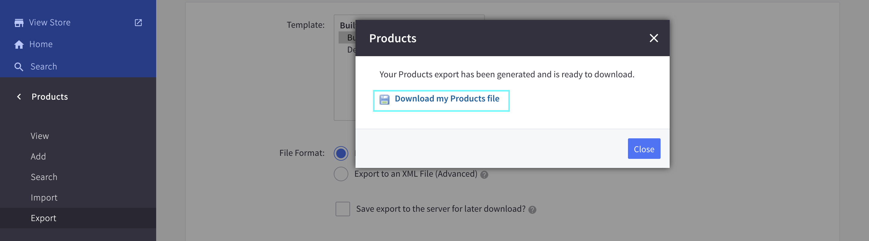869x241 pixels.
Task: Select the Export to an XML File radio button
Action: tap(341, 174)
